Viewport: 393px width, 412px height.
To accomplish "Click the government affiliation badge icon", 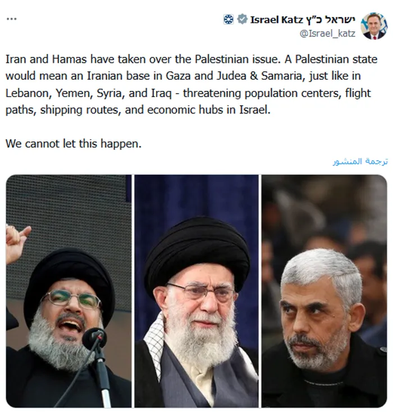I will coord(228,20).
